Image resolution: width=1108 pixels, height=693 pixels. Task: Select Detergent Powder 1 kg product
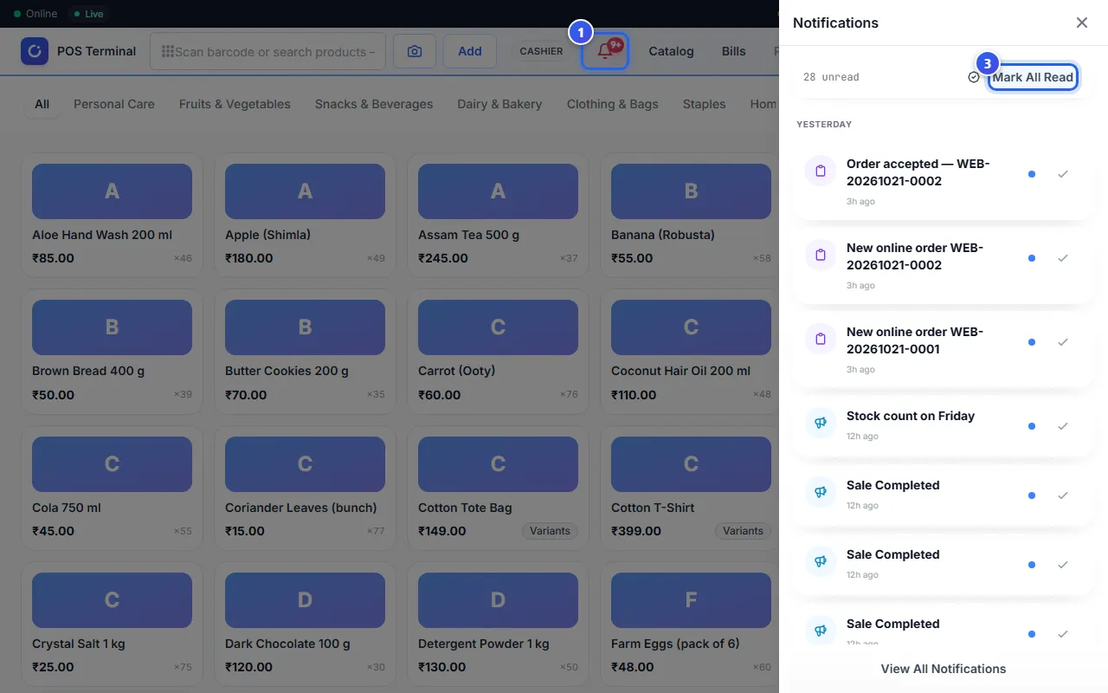499,625
